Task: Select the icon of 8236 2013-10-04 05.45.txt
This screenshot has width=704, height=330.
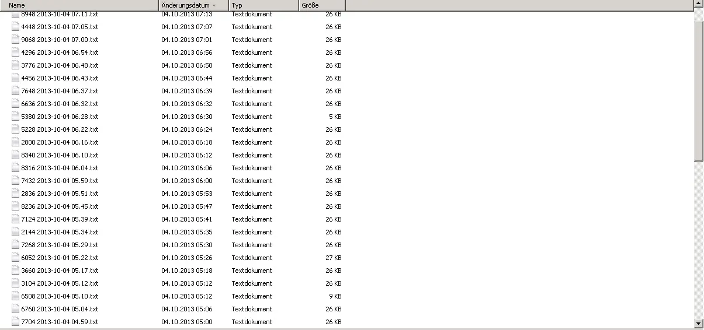Action: [x=16, y=206]
